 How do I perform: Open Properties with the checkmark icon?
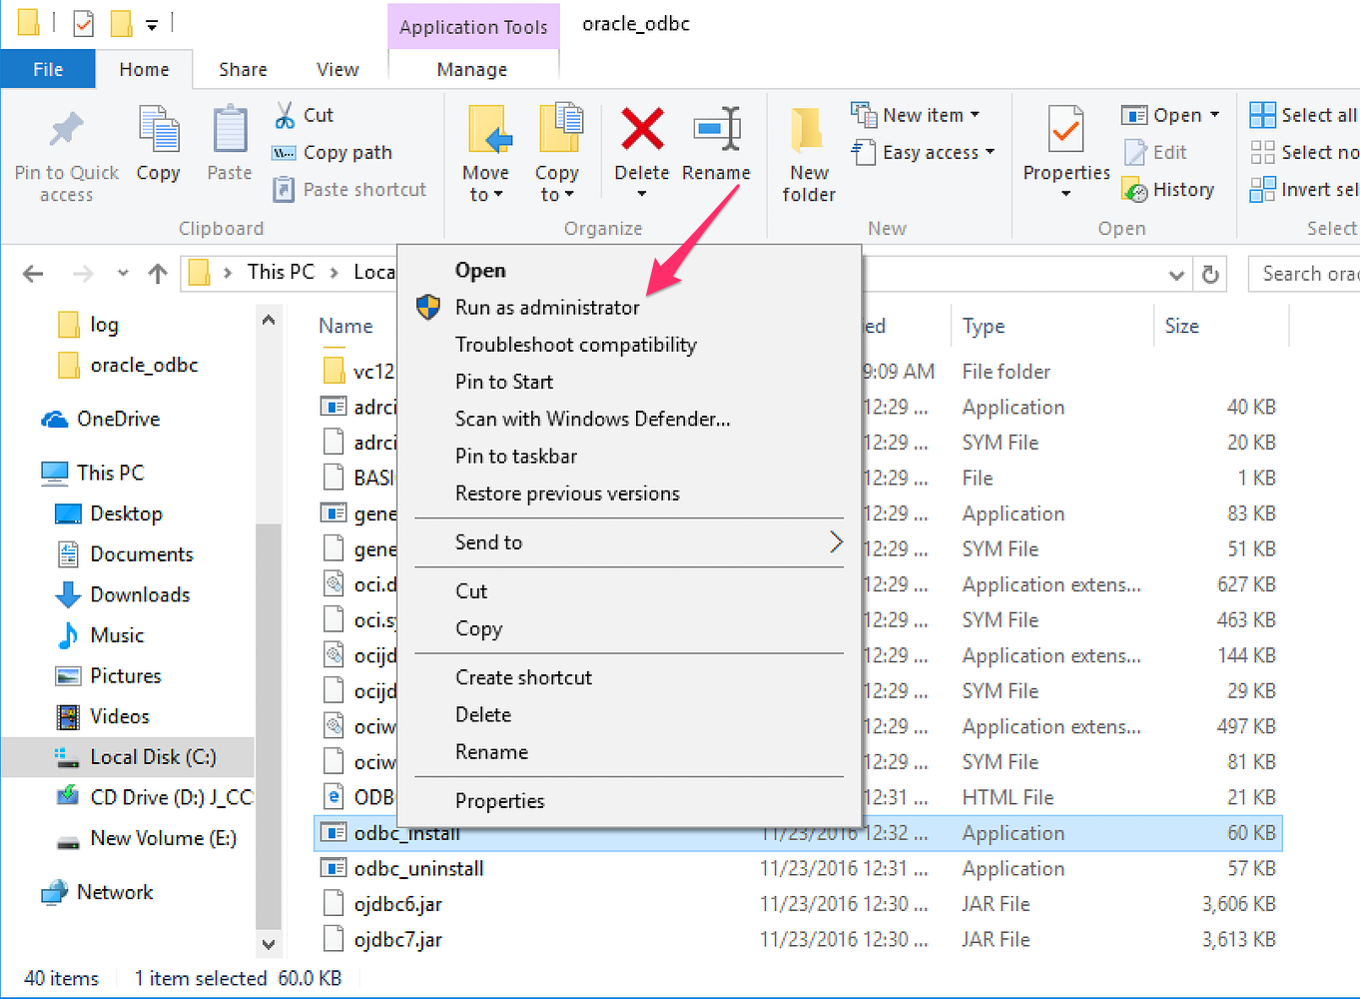point(1066,131)
